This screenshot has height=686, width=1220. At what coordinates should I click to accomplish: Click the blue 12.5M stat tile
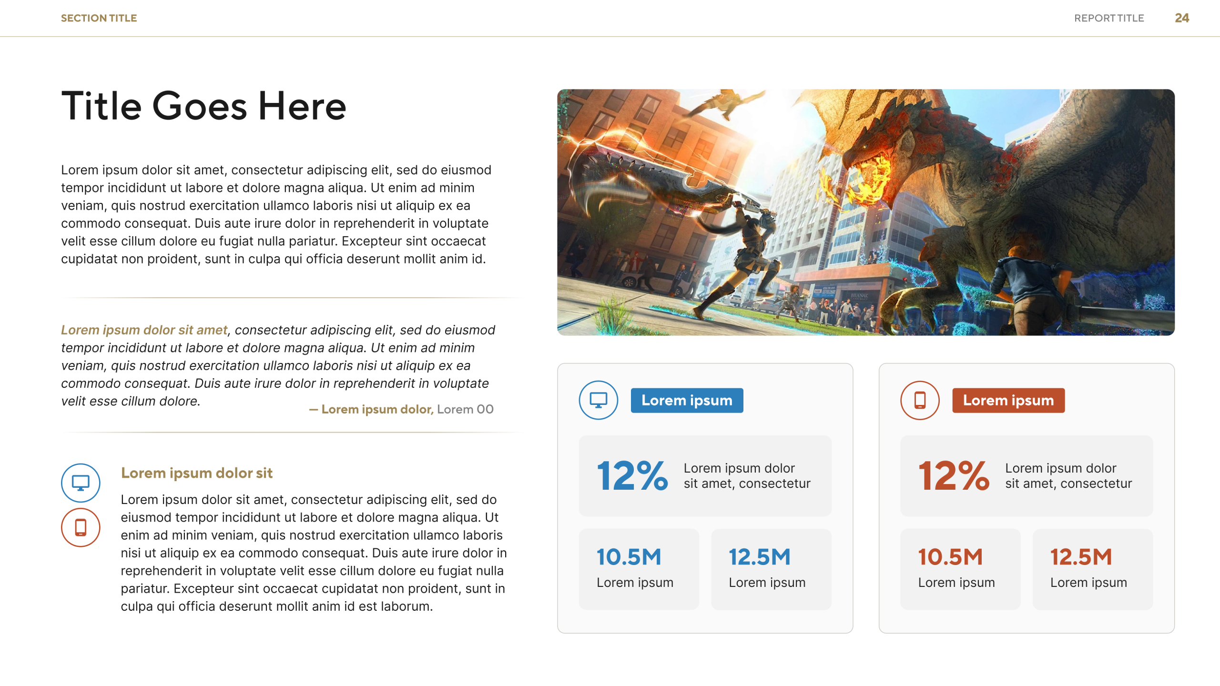pyautogui.click(x=771, y=569)
